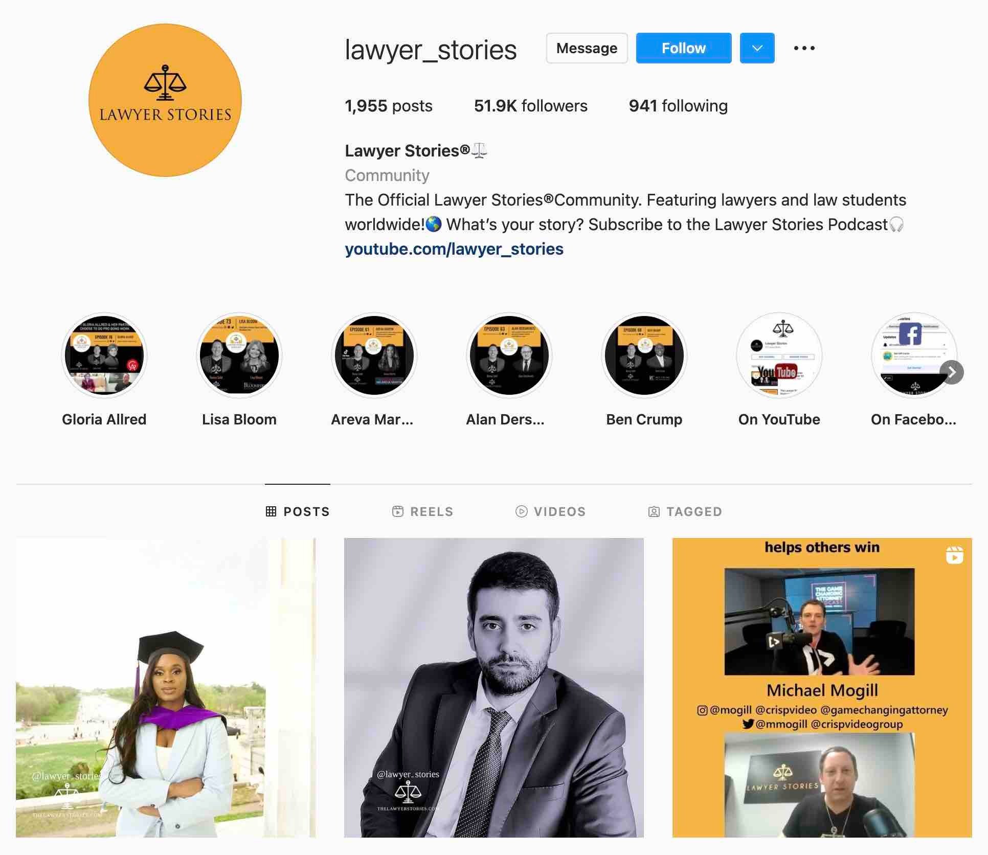Expand suggested accounts dropdown arrow

(x=757, y=48)
